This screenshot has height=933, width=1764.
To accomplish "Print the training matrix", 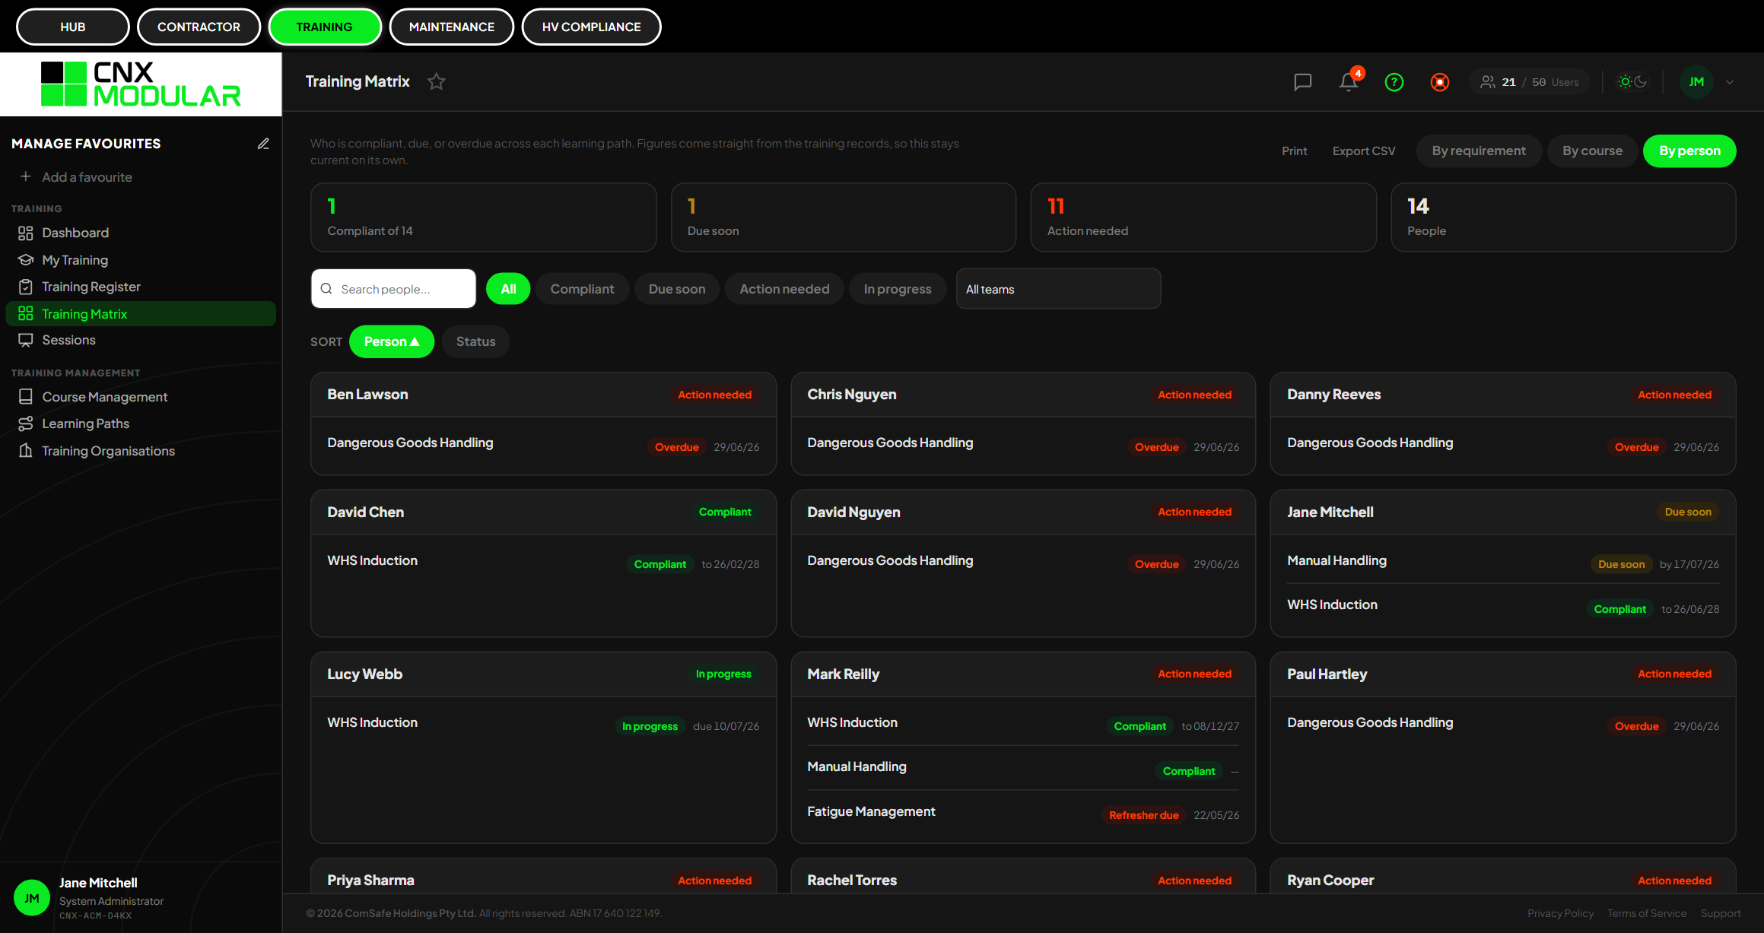I will tap(1295, 151).
